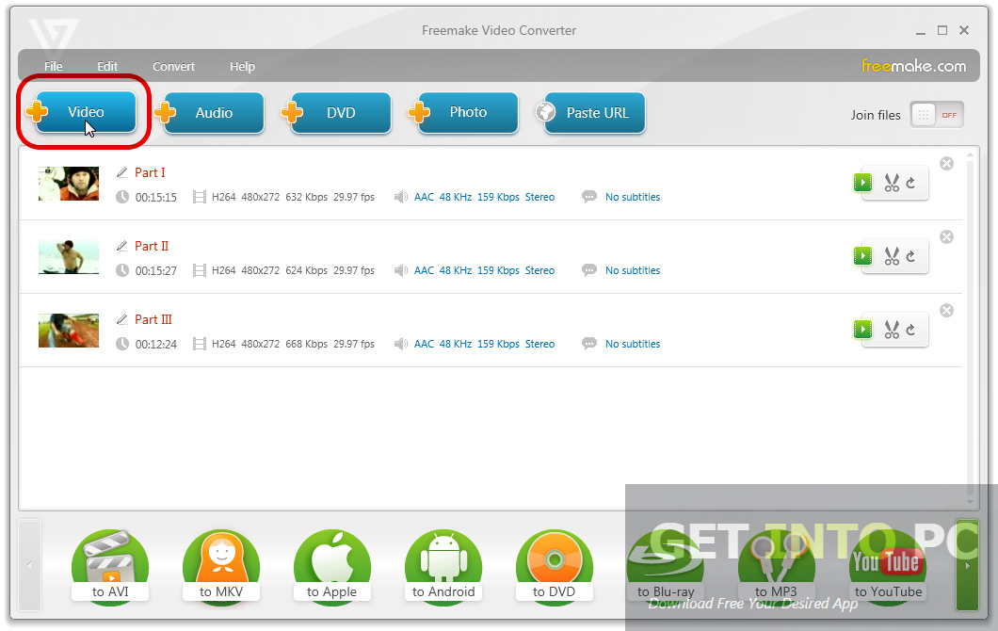Add a disc using DVD button
Image resolution: width=998 pixels, height=631 pixels.
341,113
